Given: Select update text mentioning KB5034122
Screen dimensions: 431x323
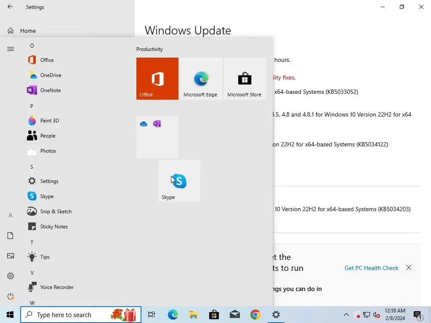Looking at the screenshot, I should click(330, 144).
